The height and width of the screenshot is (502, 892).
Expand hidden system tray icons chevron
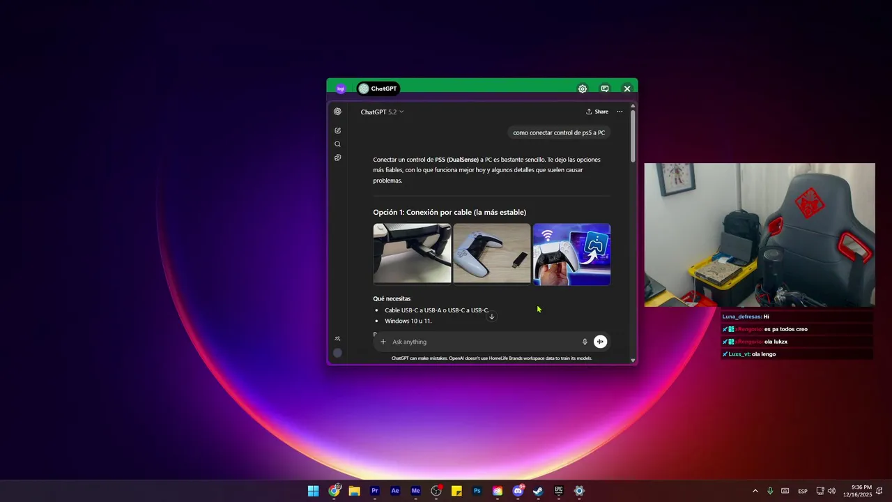(x=755, y=491)
